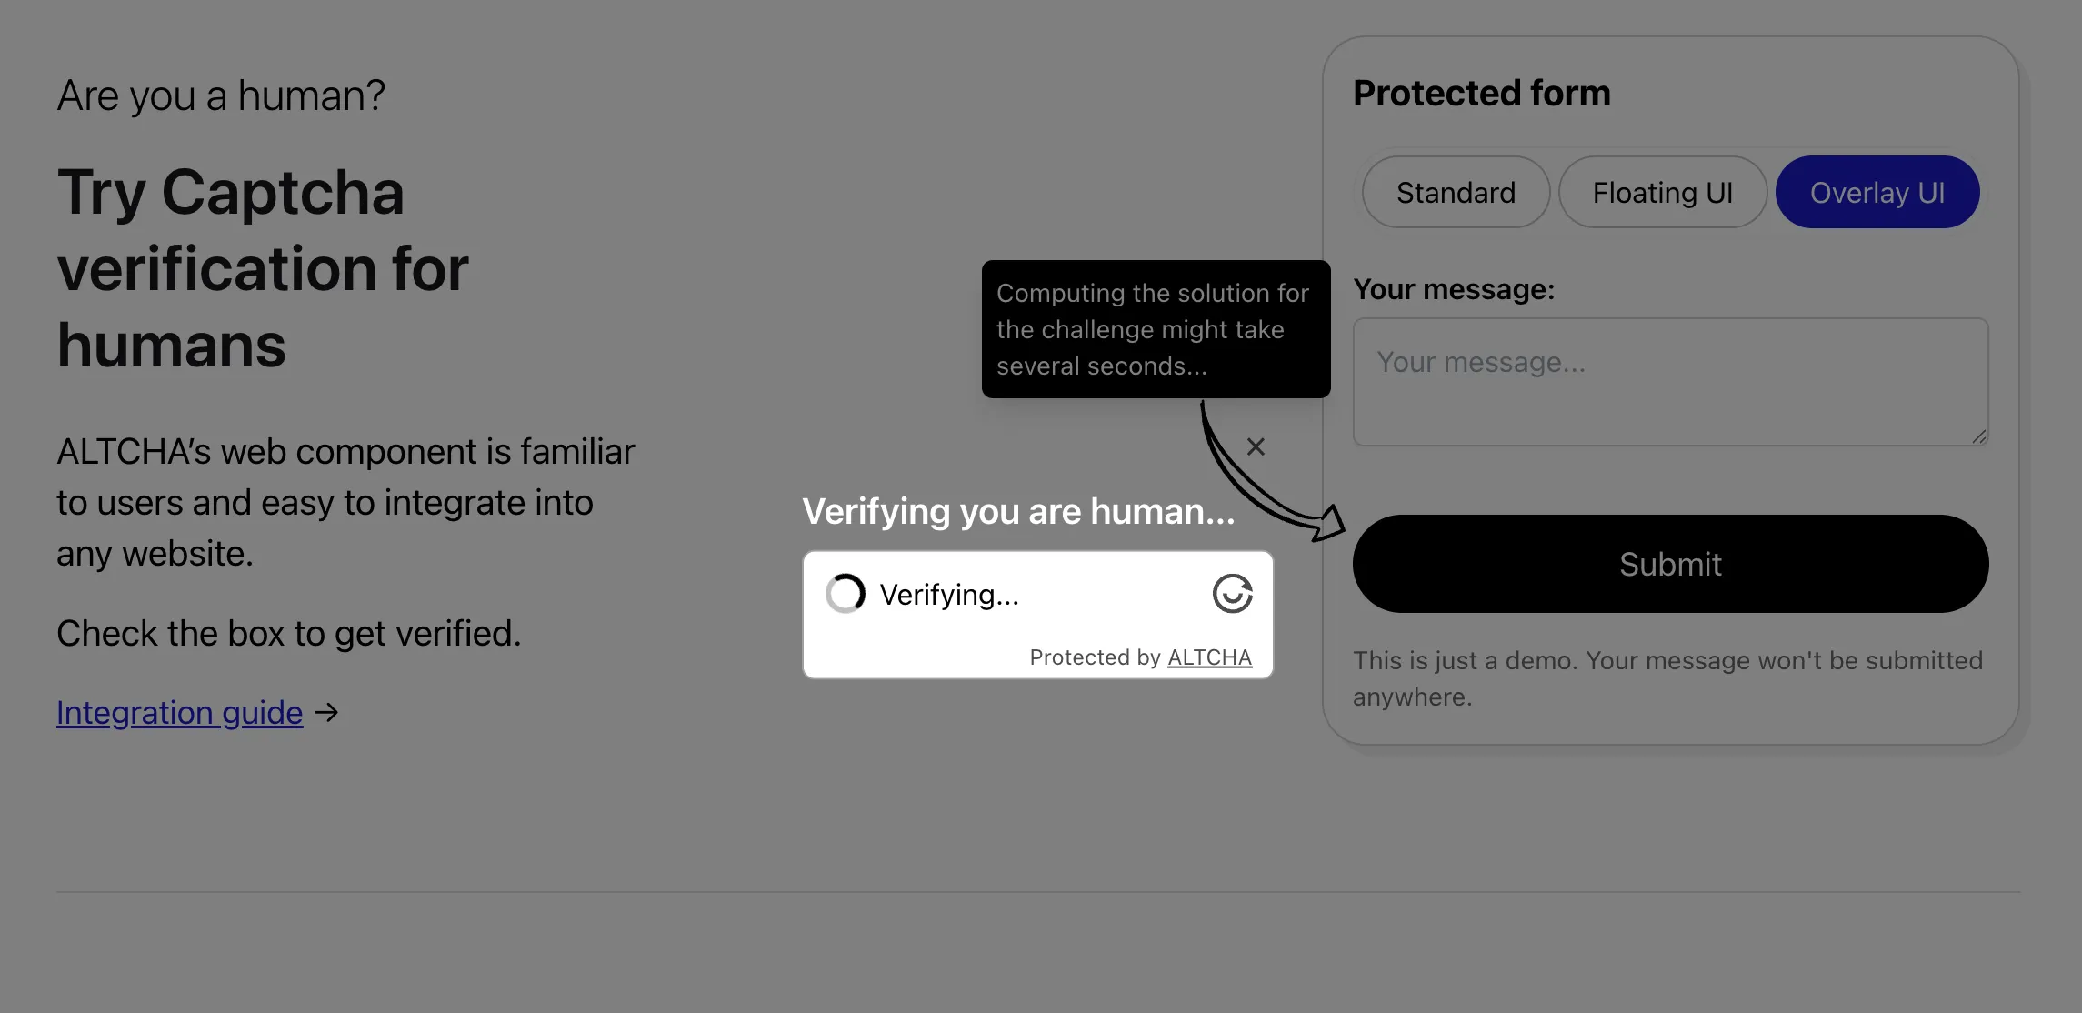
Task: Click the message textarea resize handle
Action: 1979,436
